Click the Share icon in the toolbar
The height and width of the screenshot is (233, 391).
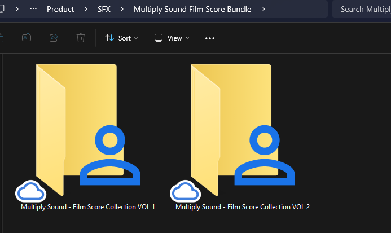pyautogui.click(x=54, y=38)
